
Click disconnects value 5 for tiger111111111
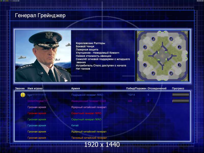tap(148, 95)
